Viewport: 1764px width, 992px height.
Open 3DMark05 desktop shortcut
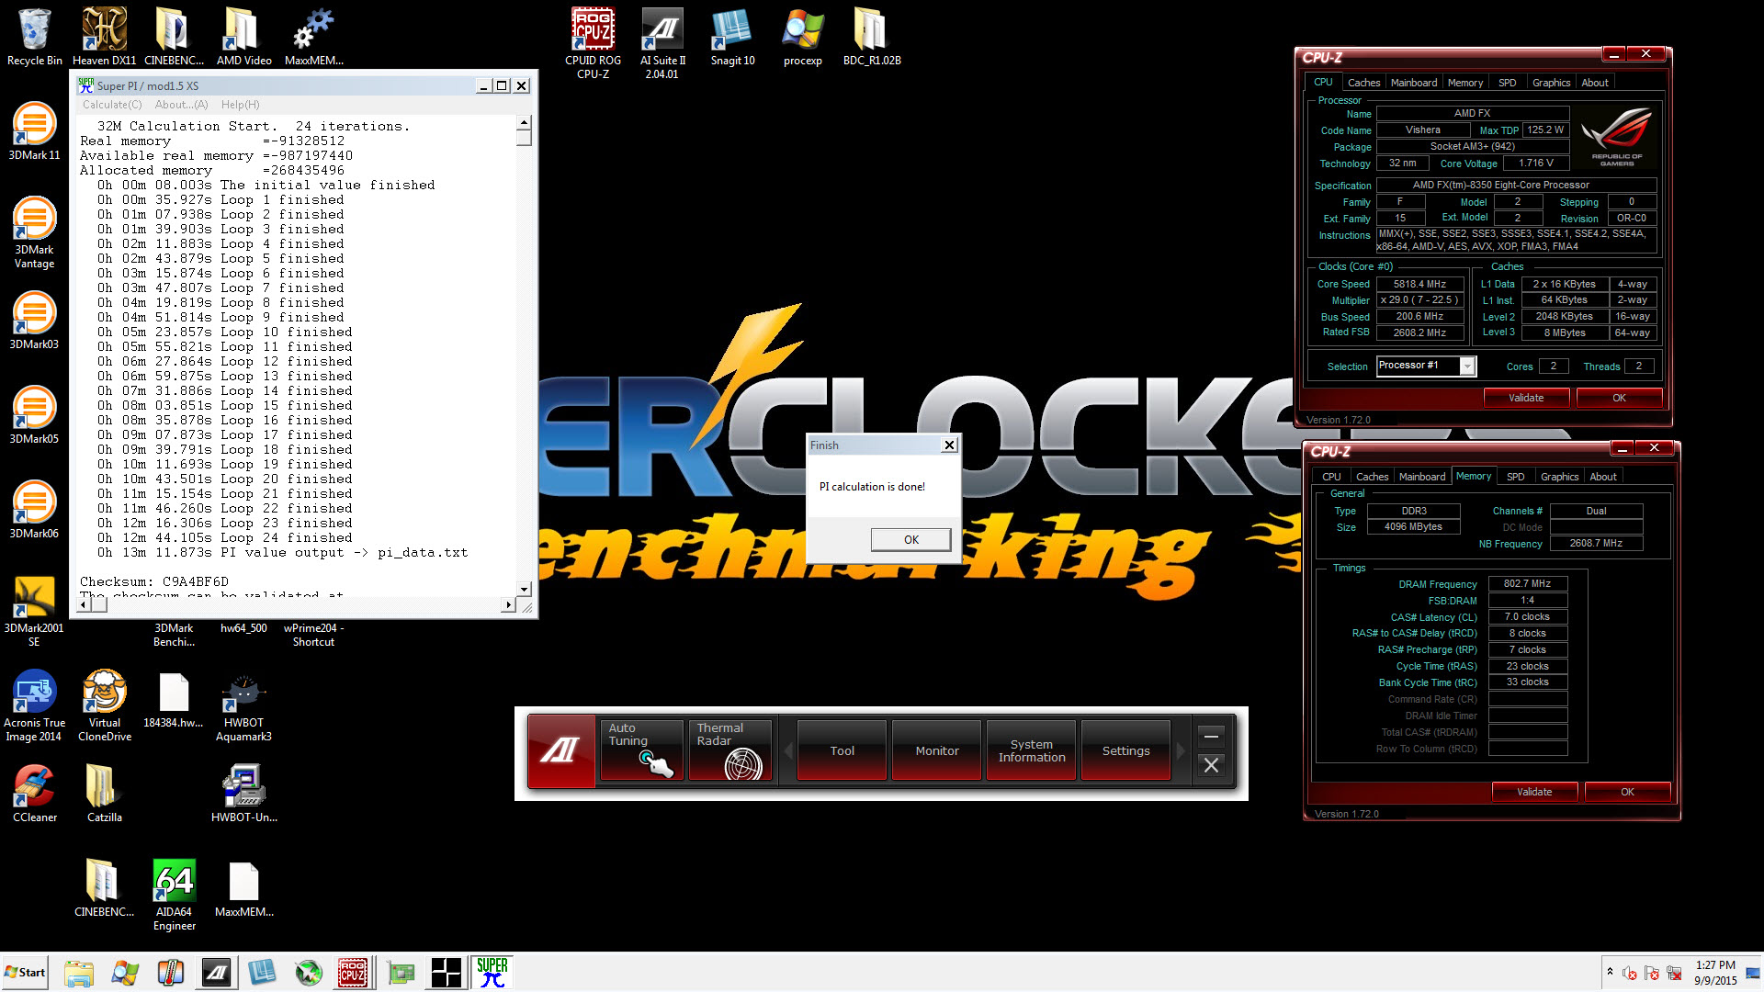point(34,415)
